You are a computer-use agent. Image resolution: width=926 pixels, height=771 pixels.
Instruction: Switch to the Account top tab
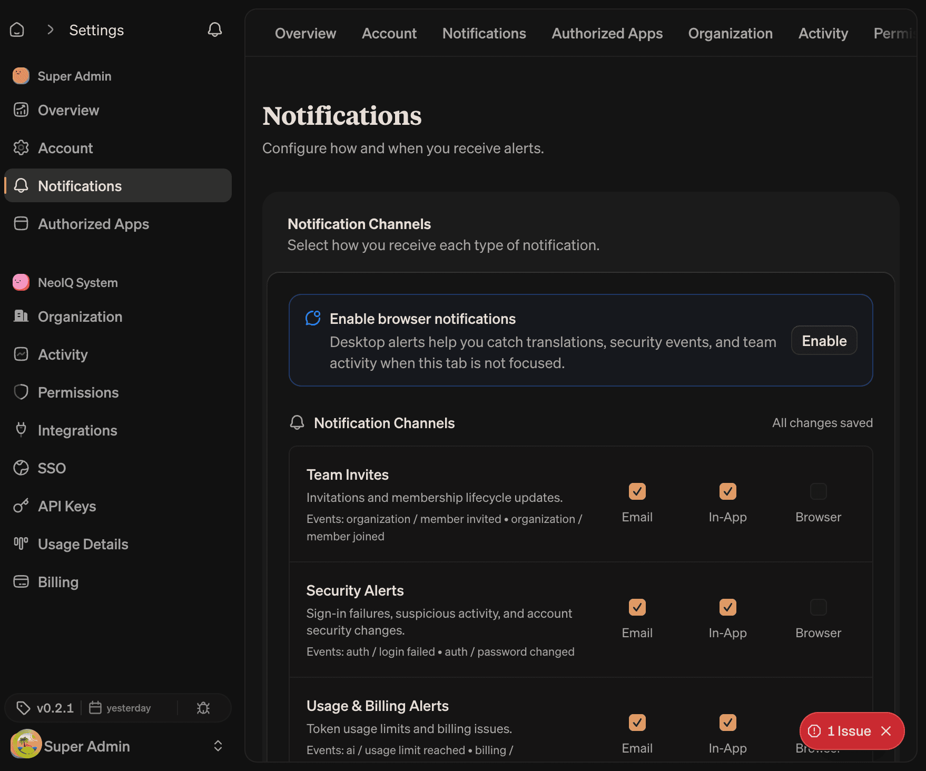point(389,33)
